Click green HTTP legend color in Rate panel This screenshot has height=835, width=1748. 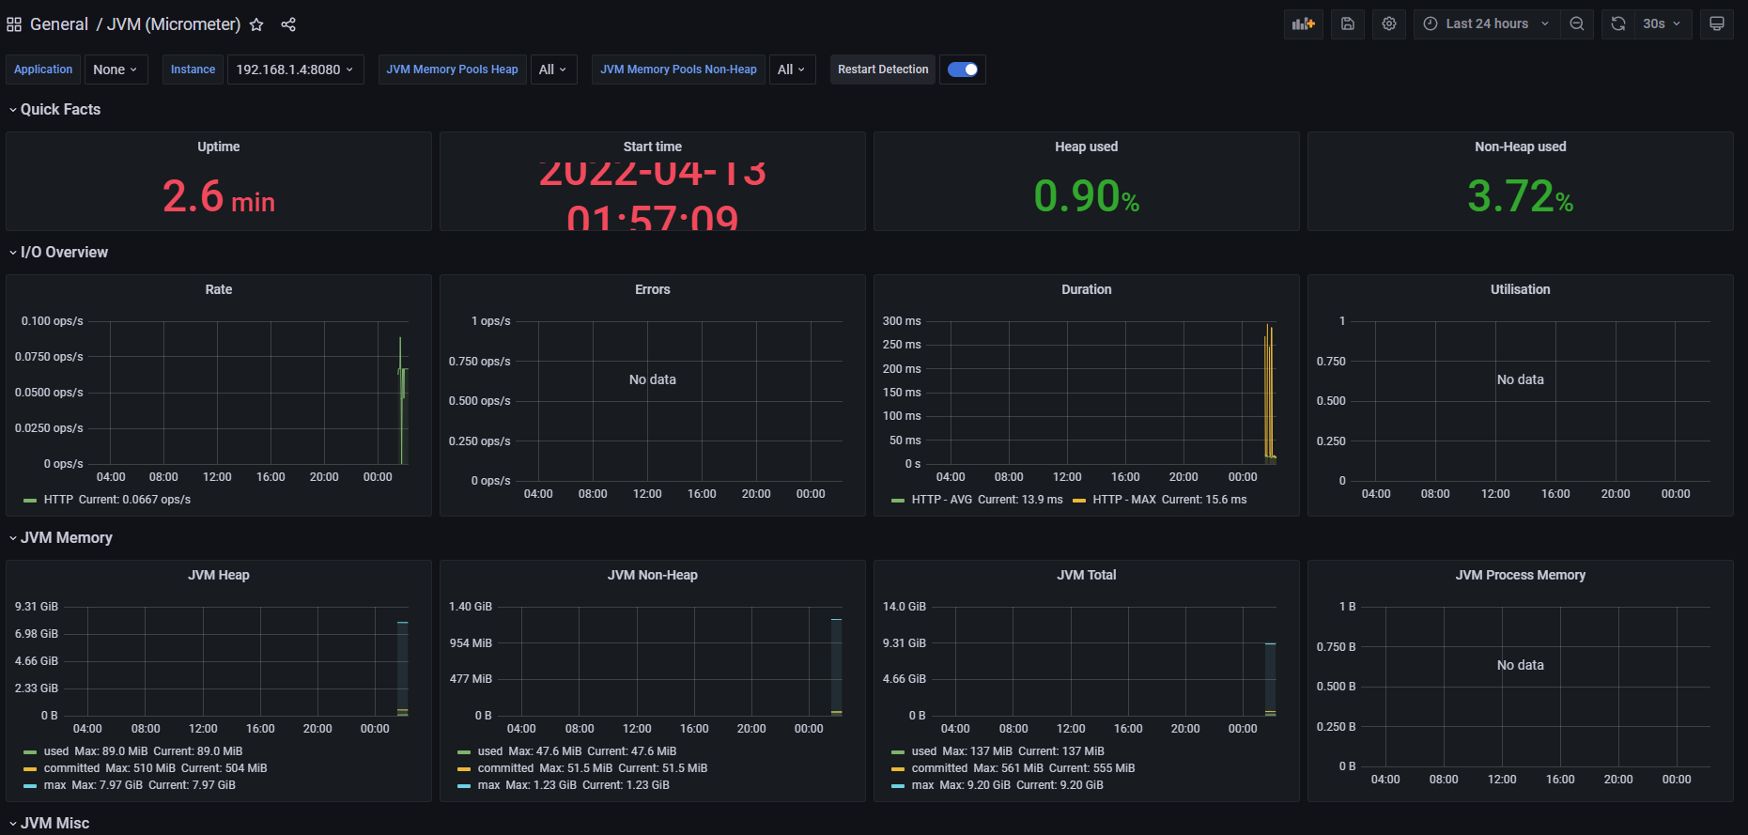(x=30, y=500)
